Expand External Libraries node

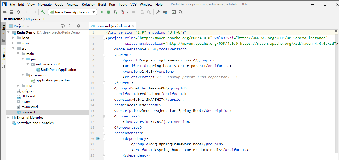point(9,117)
